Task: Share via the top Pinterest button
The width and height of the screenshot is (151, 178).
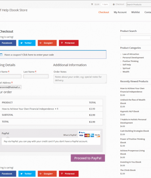Action: (x=69, y=43)
